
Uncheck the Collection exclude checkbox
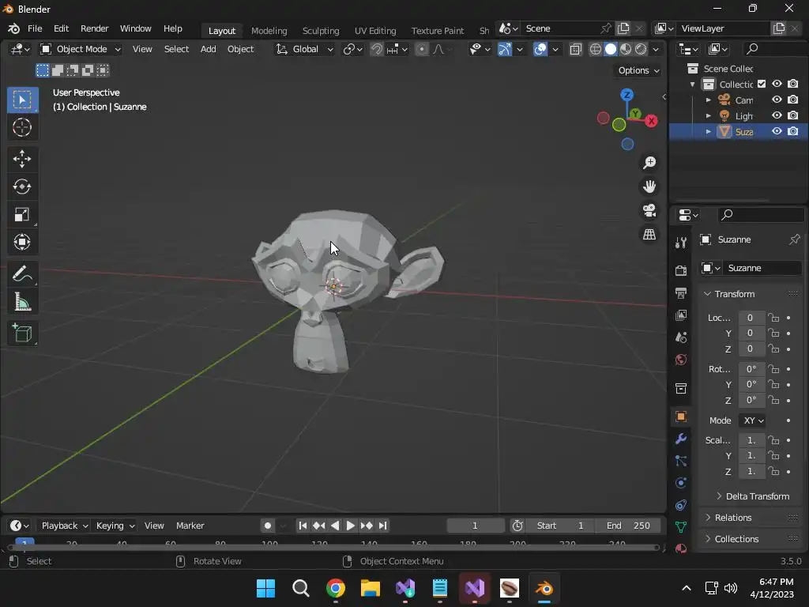762,84
